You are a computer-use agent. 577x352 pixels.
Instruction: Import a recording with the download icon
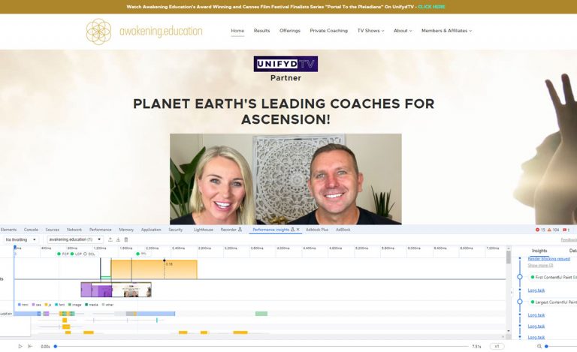coord(118,239)
